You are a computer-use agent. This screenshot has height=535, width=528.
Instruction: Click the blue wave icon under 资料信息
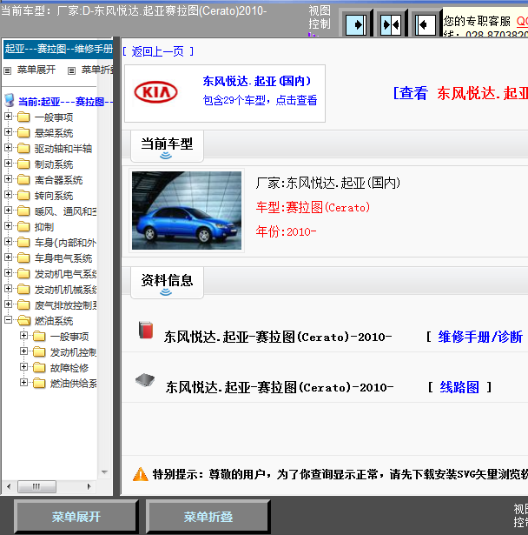166,292
